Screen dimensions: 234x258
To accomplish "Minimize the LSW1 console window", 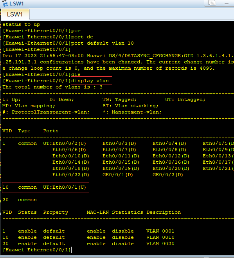I will pos(227,4).
